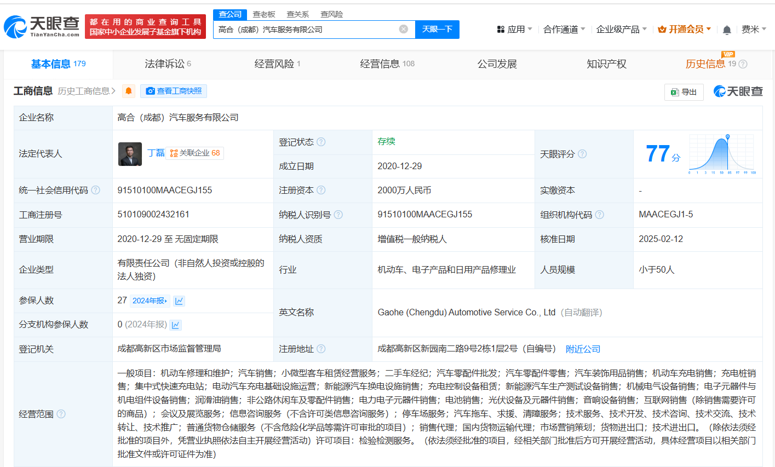Image resolution: width=775 pixels, height=467 pixels.
Task: Switch to the 经营风险 tab
Action: (x=277, y=64)
